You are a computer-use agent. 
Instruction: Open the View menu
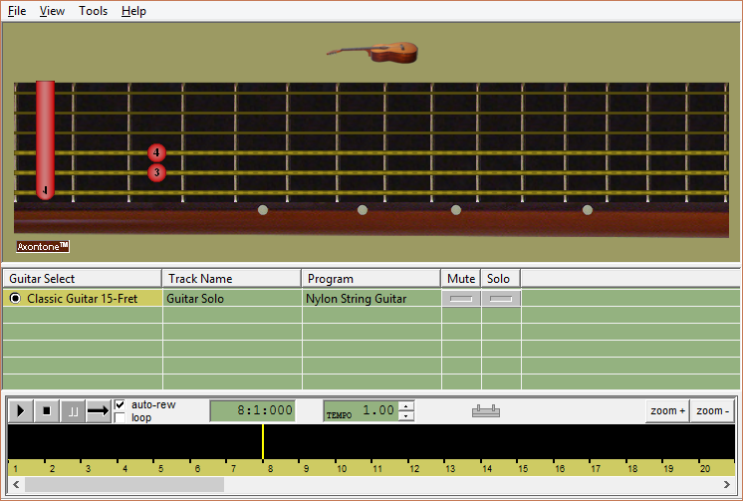[52, 11]
